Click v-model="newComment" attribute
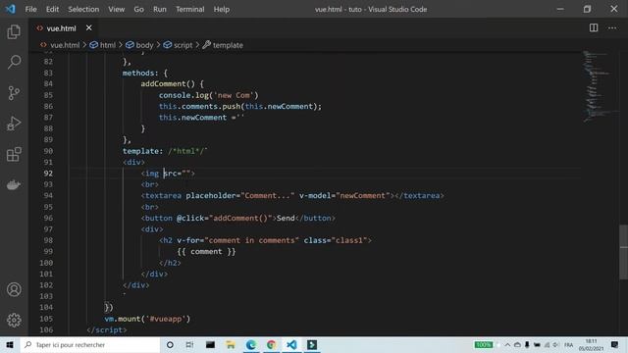The image size is (628, 353). pos(344,195)
